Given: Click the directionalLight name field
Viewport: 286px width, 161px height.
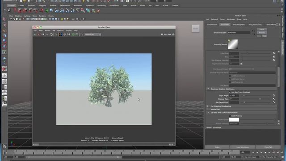Looking at the screenshot, I should pos(239,33).
